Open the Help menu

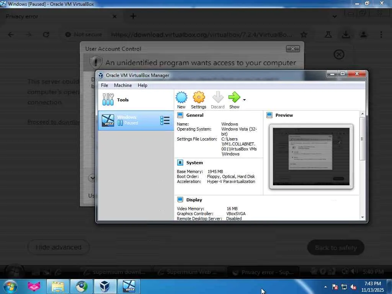click(142, 85)
